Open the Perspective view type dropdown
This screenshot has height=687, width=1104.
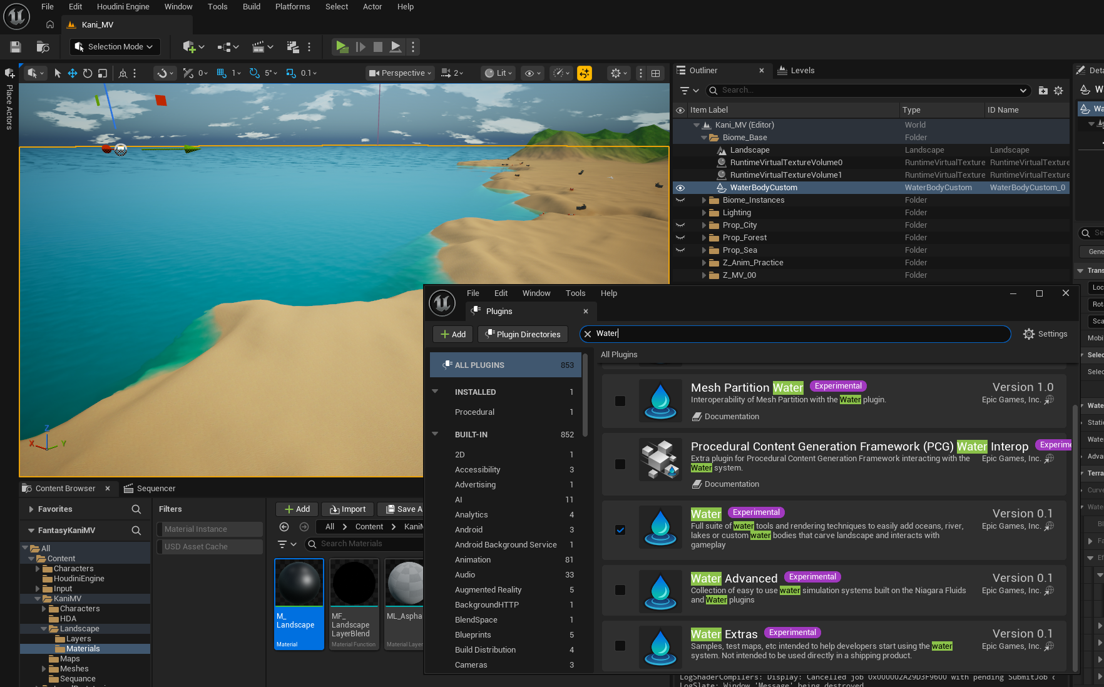pos(400,73)
